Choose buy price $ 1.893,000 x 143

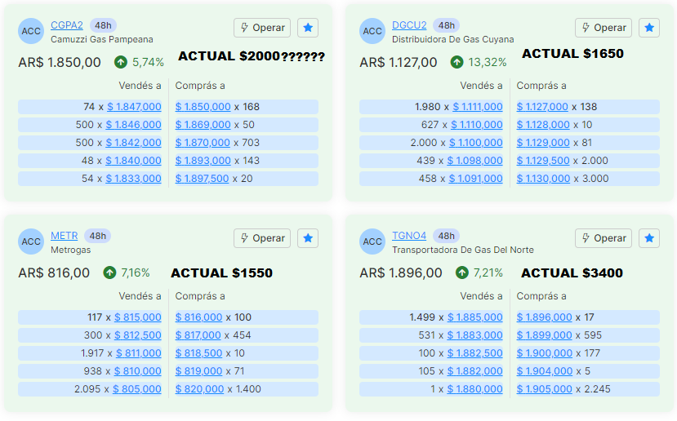(x=203, y=161)
